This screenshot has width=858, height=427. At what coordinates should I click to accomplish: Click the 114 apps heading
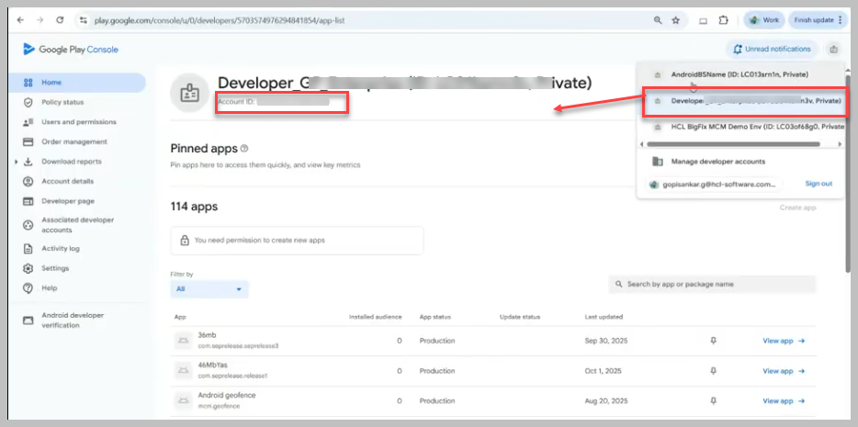coord(194,207)
